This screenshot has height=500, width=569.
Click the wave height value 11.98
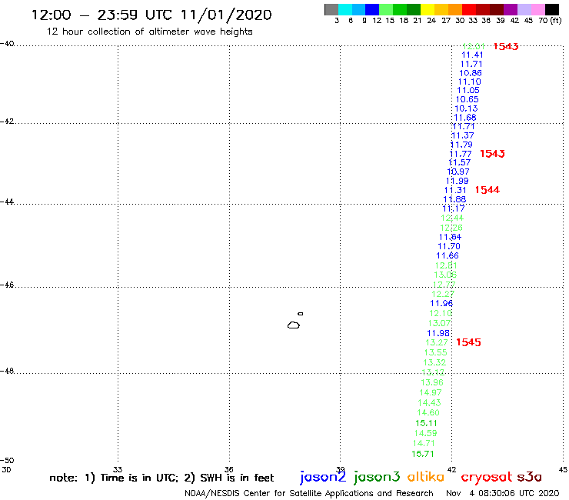[x=438, y=333]
